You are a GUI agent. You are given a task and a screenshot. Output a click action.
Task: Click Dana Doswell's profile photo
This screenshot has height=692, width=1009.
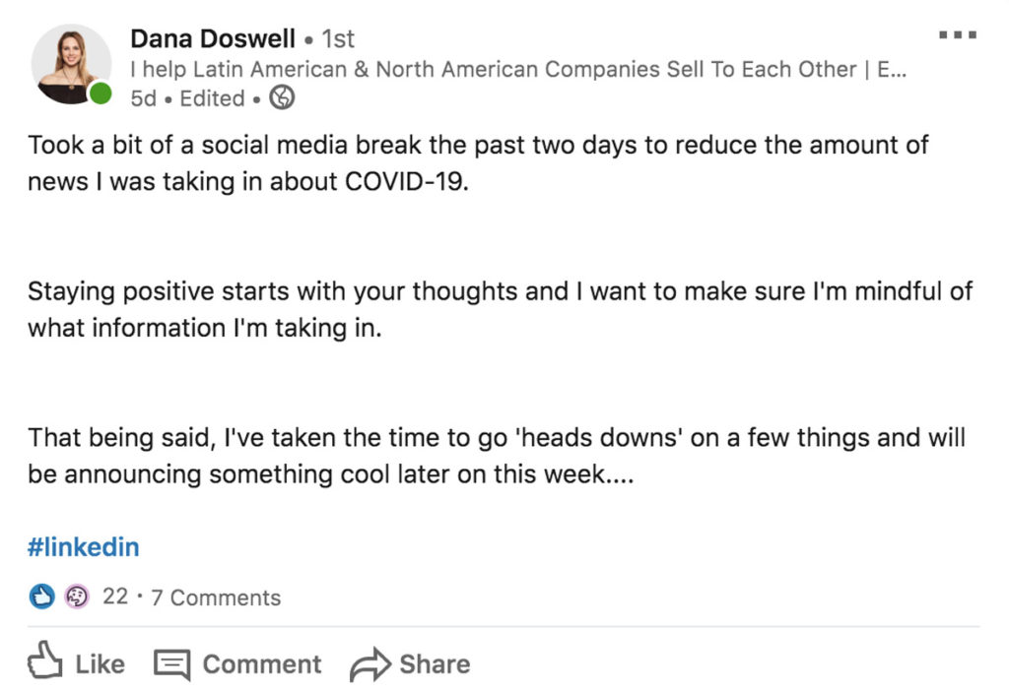71,64
